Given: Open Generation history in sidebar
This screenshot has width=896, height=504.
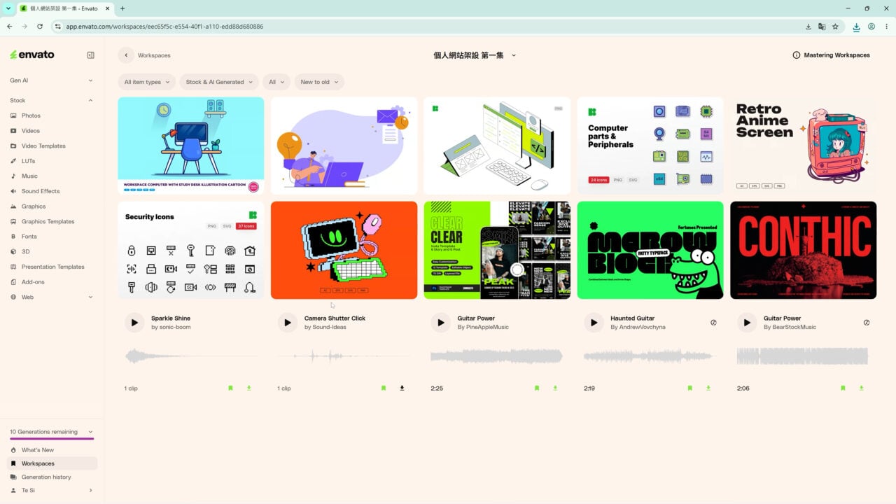Looking at the screenshot, I should [46, 477].
